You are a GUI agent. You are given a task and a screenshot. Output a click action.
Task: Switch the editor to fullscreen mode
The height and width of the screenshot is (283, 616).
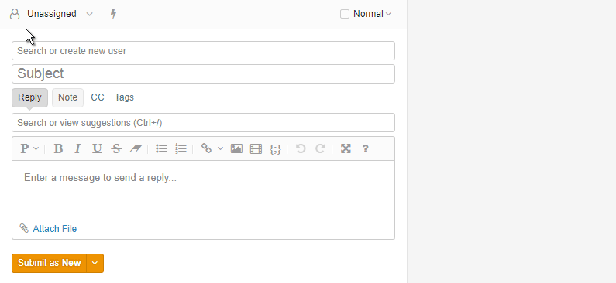pos(346,148)
